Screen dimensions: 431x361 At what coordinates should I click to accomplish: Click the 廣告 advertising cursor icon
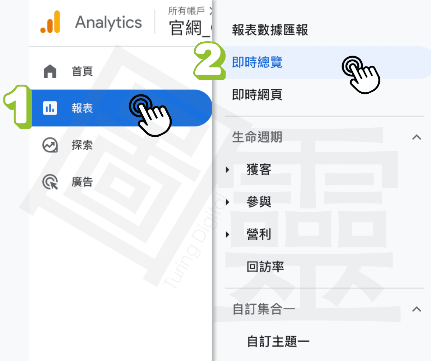point(50,182)
